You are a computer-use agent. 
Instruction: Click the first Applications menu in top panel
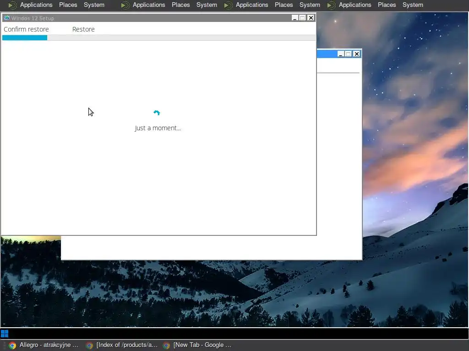point(36,5)
